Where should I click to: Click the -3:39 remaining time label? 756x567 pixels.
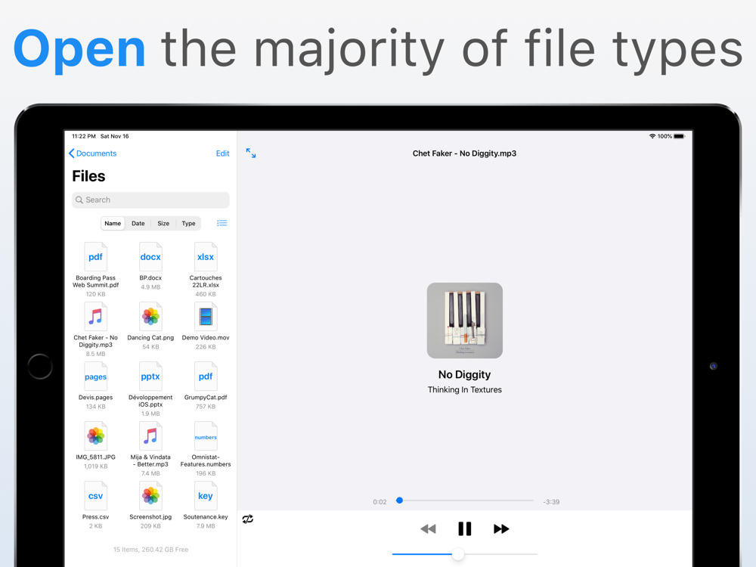coord(551,502)
